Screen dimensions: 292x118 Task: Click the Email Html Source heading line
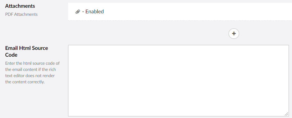click(x=26, y=48)
